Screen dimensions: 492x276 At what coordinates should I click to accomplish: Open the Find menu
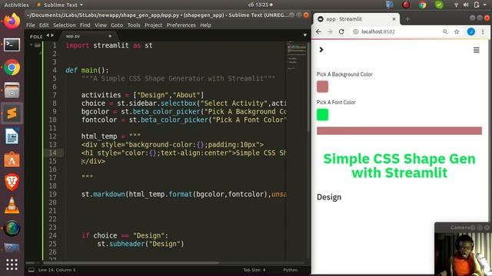85,25
